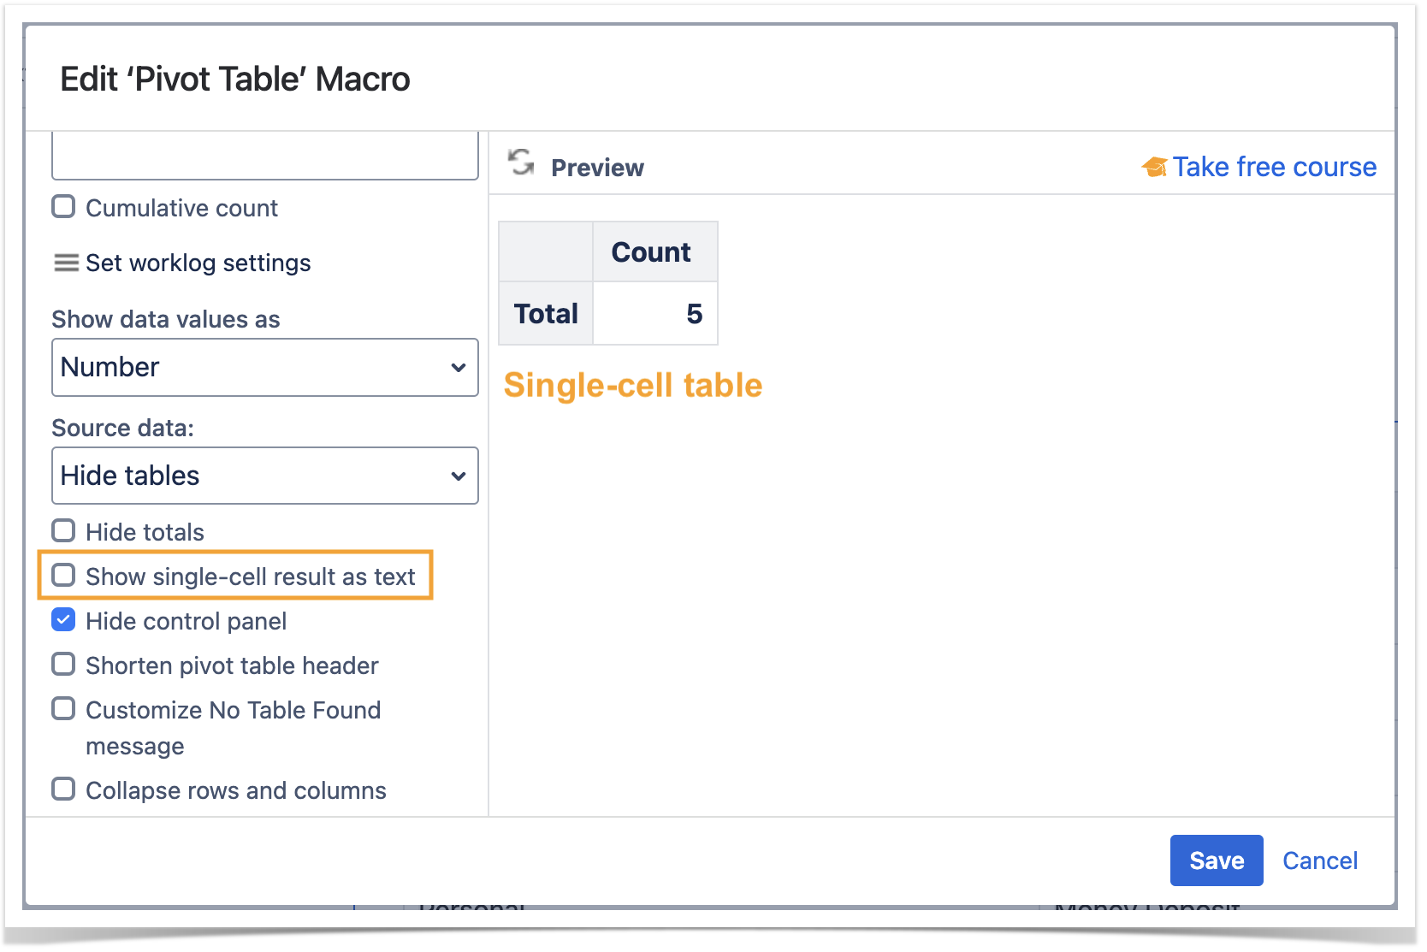The height and width of the screenshot is (952, 1427).
Task: Click Set worklog settings text
Action: click(x=198, y=263)
